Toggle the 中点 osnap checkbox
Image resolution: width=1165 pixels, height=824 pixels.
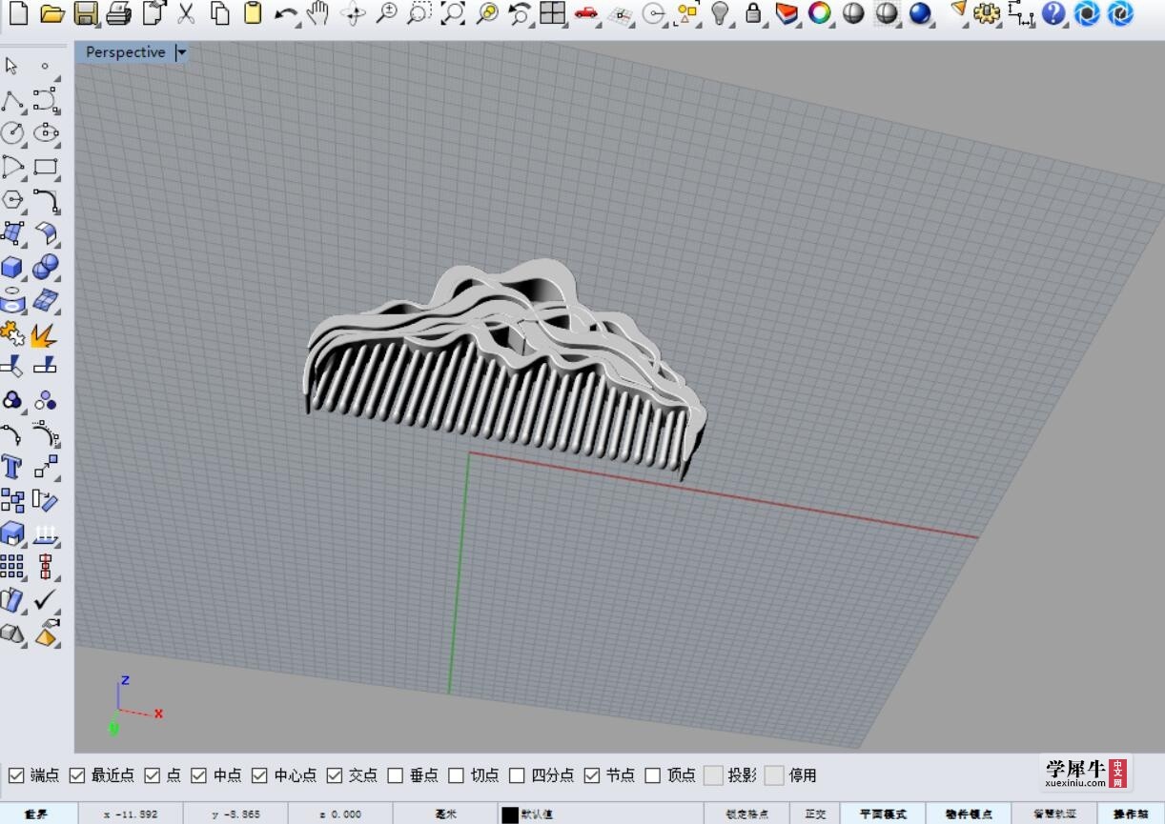tap(199, 775)
